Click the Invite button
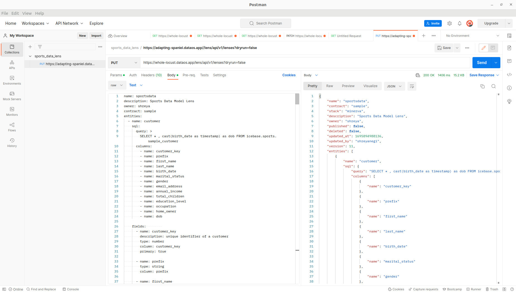The width and height of the screenshot is (516, 292). (x=433, y=23)
